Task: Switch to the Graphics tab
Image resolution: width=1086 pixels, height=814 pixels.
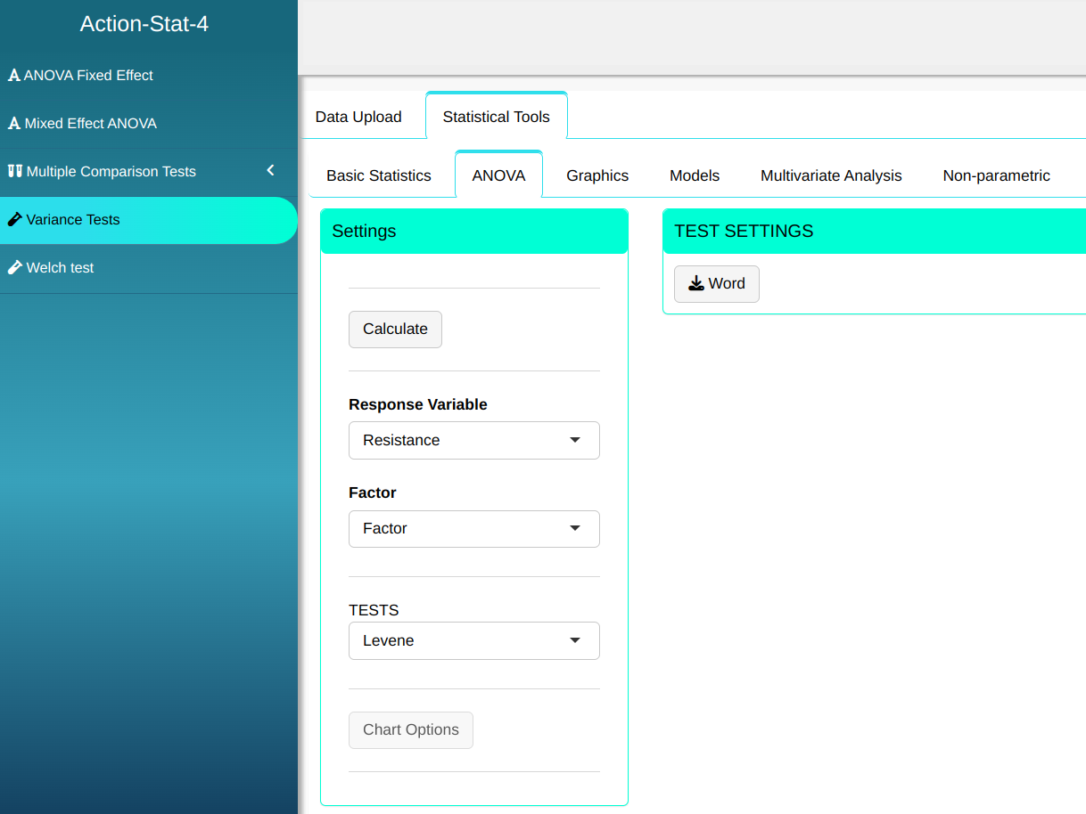Action: 597,175
